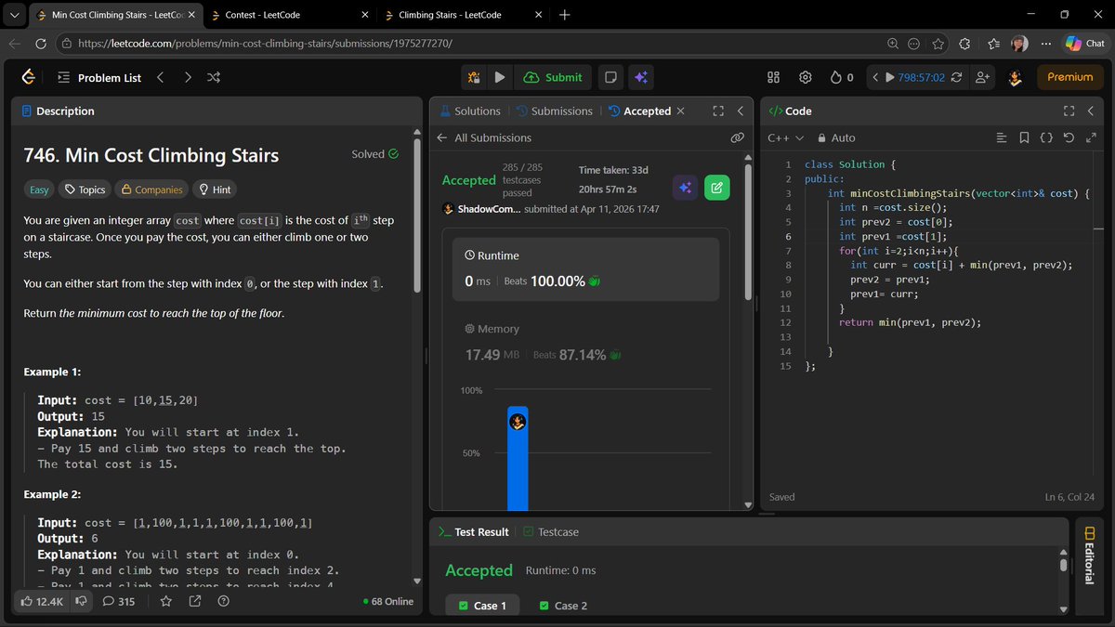
Task: Expand the Hint tag
Action: click(215, 189)
